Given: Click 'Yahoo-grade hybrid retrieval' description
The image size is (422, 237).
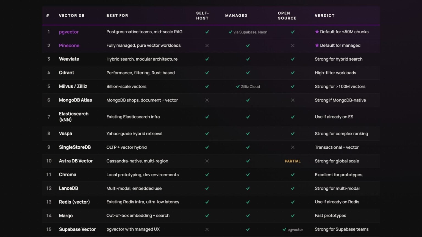Looking at the screenshot, I should tap(134, 134).
